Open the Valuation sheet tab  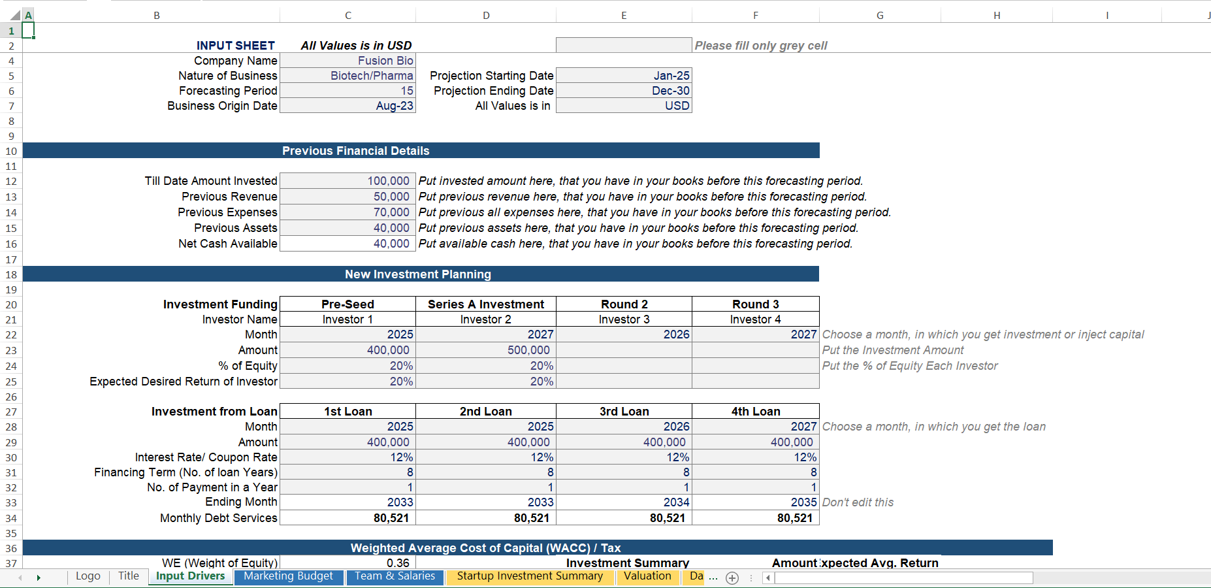(x=647, y=576)
